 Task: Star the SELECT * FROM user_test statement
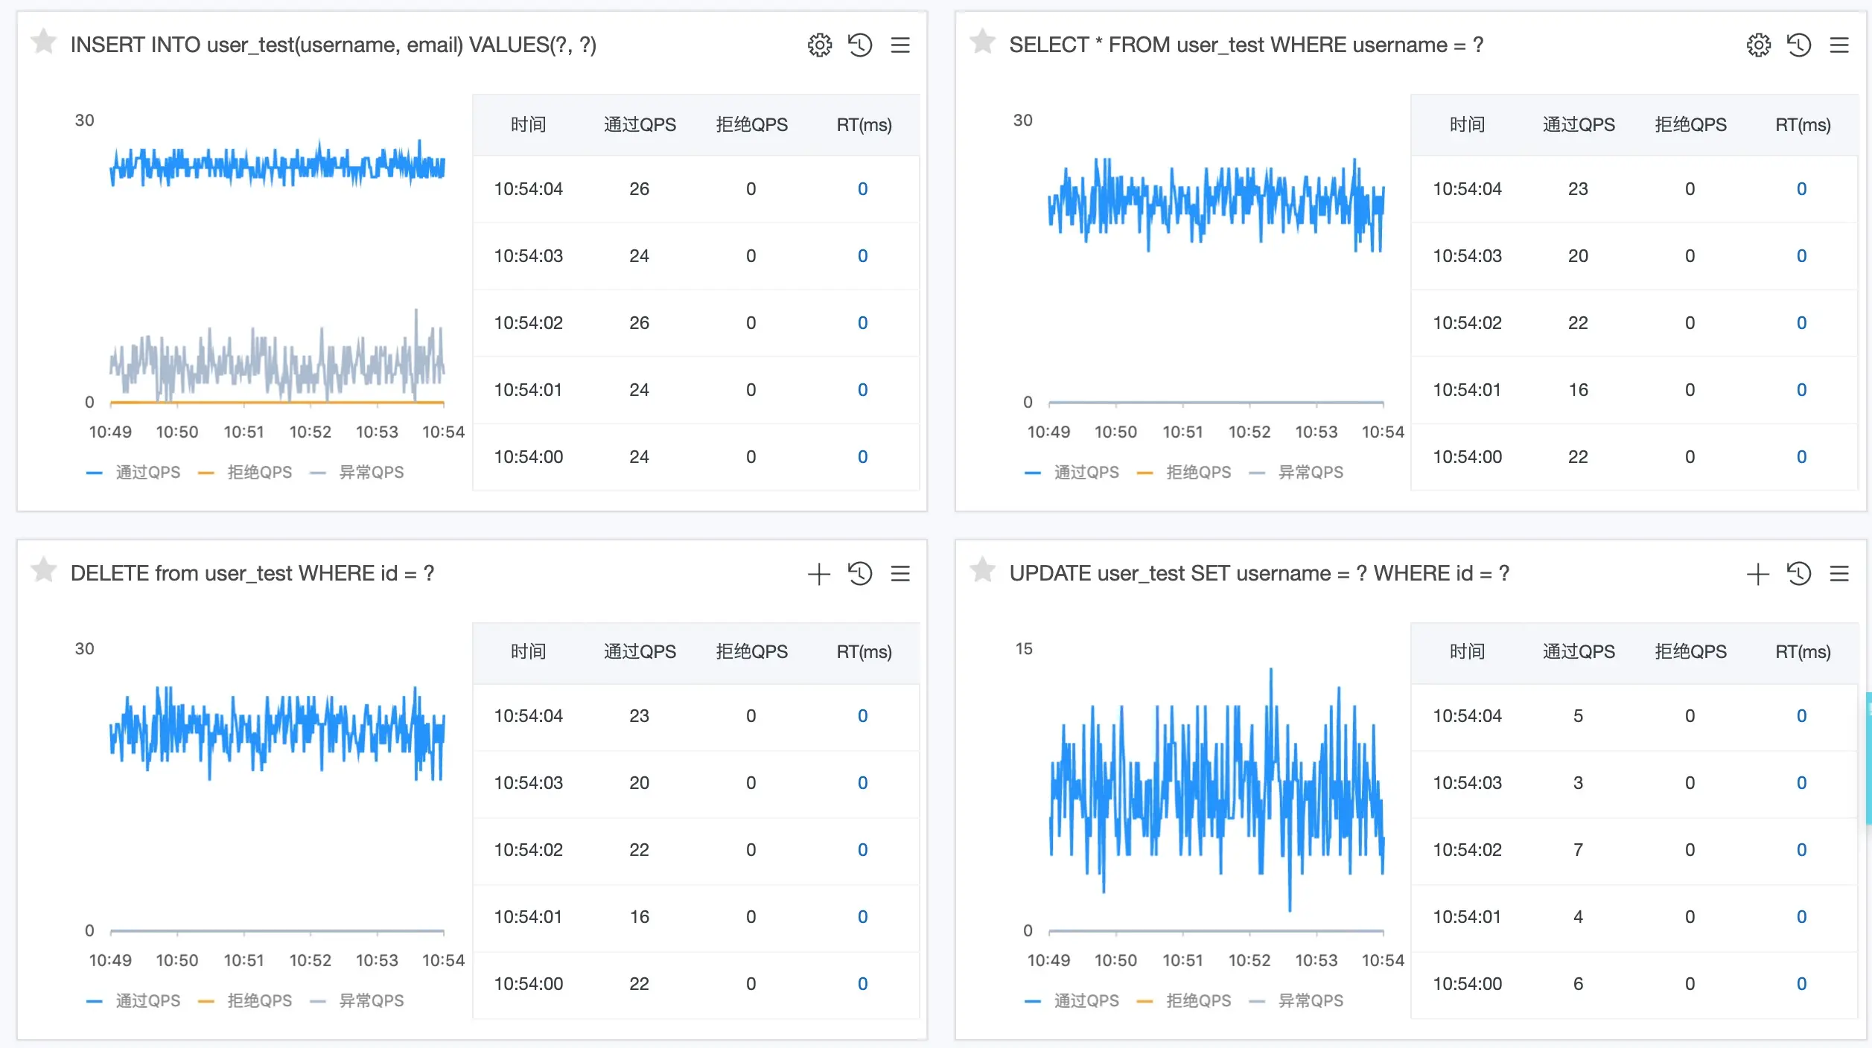[x=982, y=42]
